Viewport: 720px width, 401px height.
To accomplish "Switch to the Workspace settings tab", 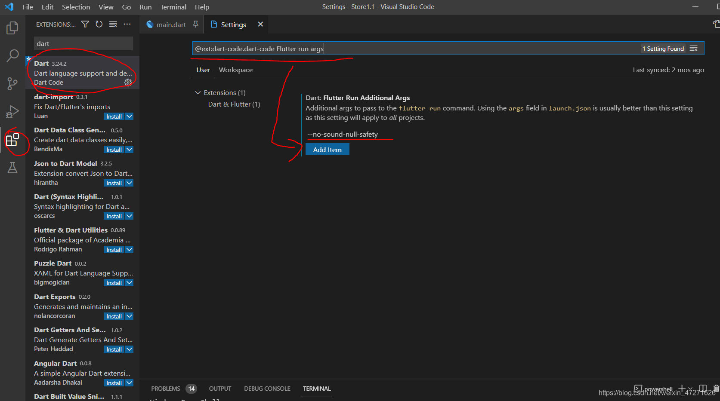I will pyautogui.click(x=235, y=70).
